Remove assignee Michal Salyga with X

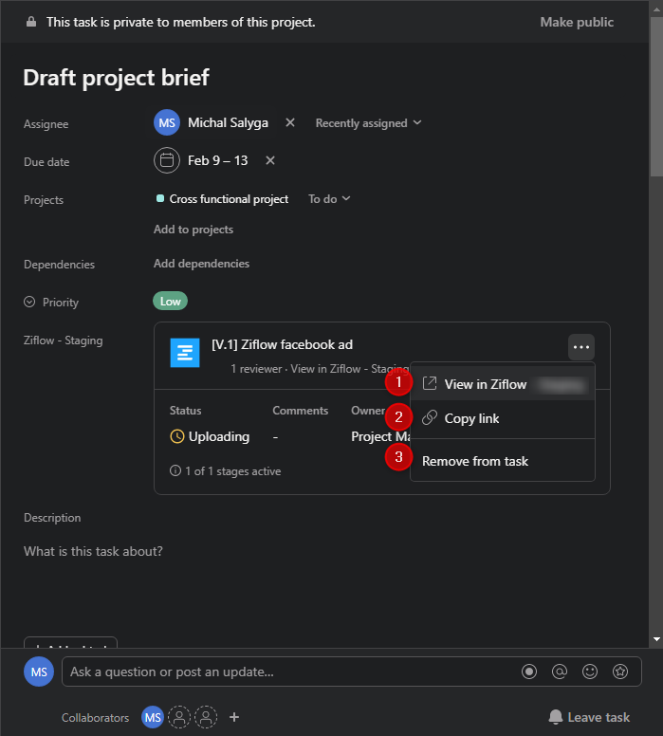pos(290,122)
